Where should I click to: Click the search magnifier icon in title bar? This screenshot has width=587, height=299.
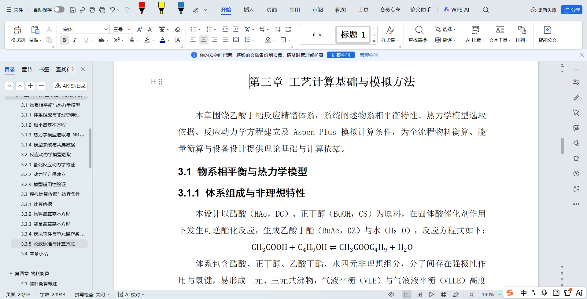485,10
